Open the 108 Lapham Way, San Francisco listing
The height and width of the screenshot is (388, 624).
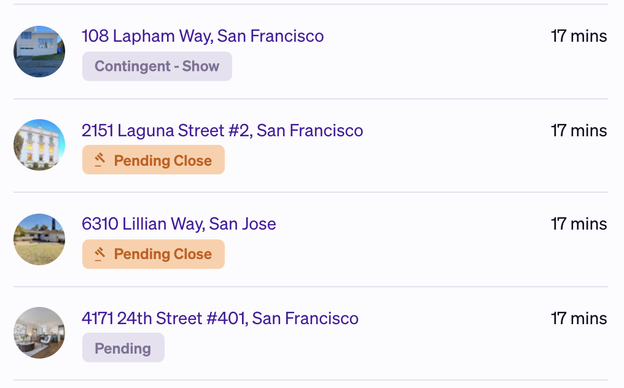203,36
